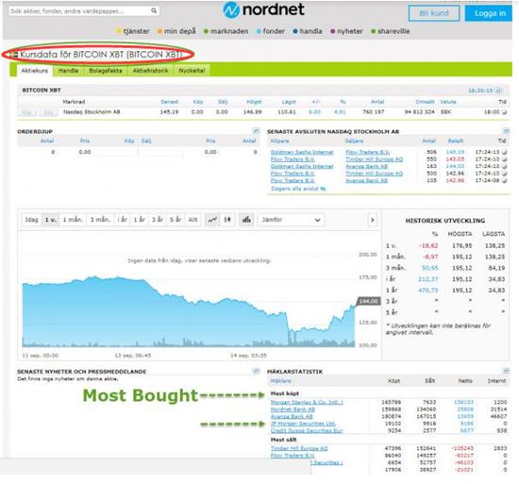
Task: Click clock icon next to 18:00 time
Action: [x=504, y=112]
